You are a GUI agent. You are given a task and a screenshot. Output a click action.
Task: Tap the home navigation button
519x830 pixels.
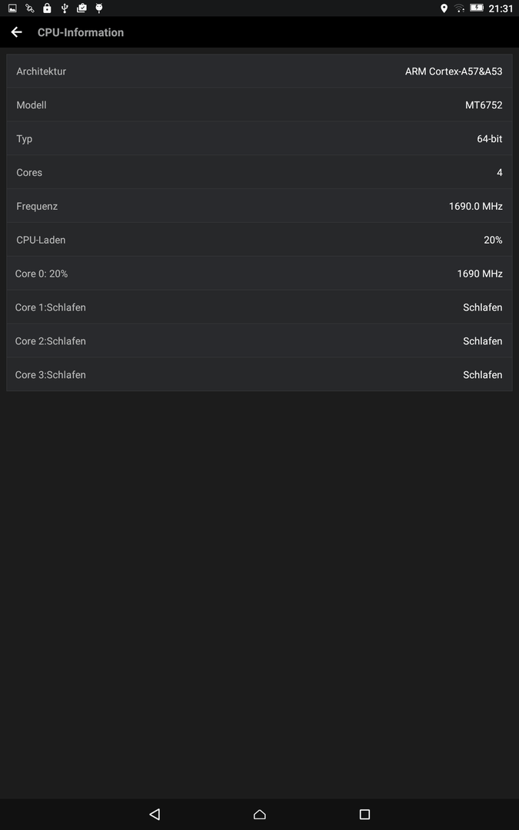tap(260, 814)
